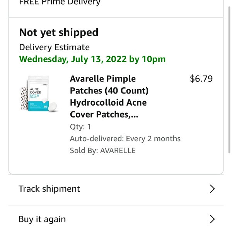Viewport: 232px width, 232px height.
Task: Tap the FREE Prime Delivery text
Action: click(x=60, y=2)
